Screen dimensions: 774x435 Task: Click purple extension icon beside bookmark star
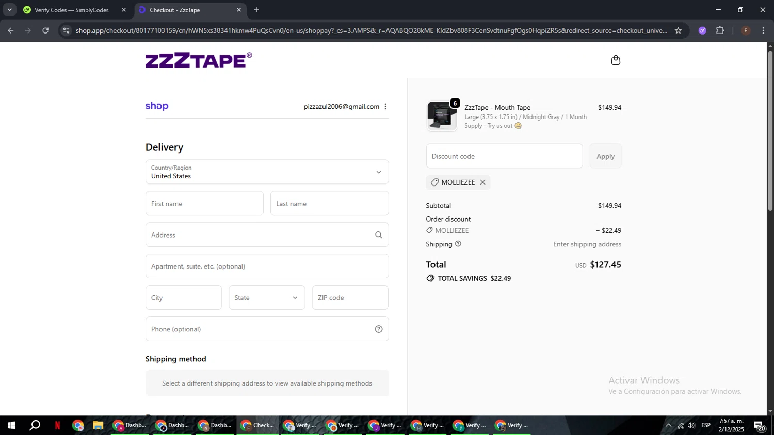(702, 30)
